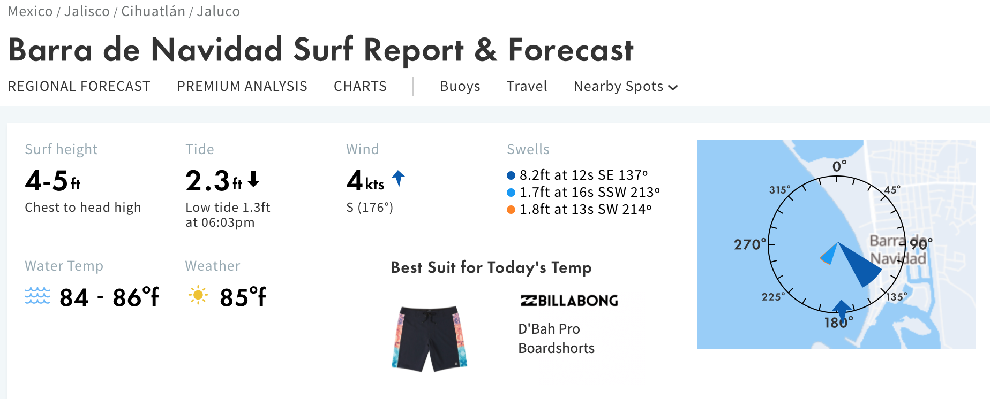Click the tide falling down-arrow icon

(254, 179)
